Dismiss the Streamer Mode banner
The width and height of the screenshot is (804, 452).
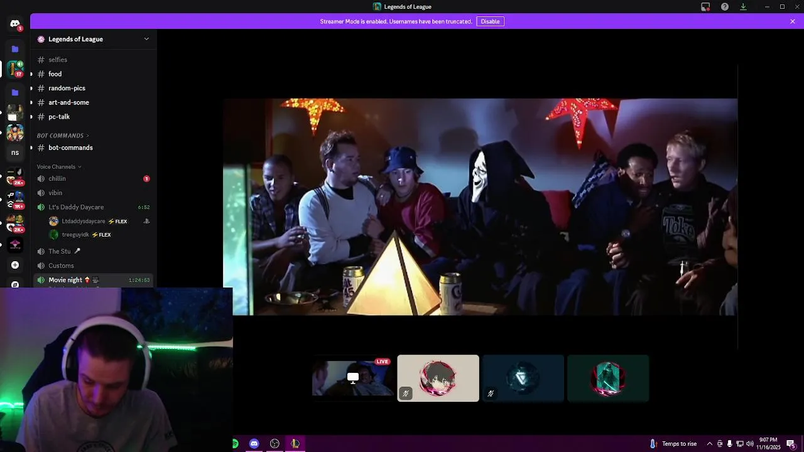tap(793, 21)
